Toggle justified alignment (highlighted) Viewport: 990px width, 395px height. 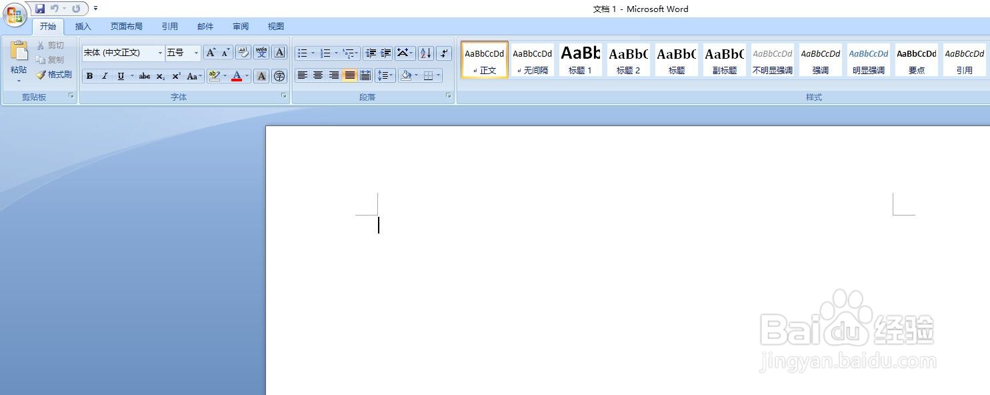[350, 75]
